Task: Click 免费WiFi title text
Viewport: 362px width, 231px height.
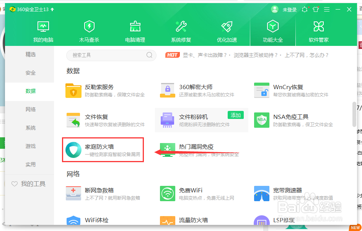Action: coord(191,190)
